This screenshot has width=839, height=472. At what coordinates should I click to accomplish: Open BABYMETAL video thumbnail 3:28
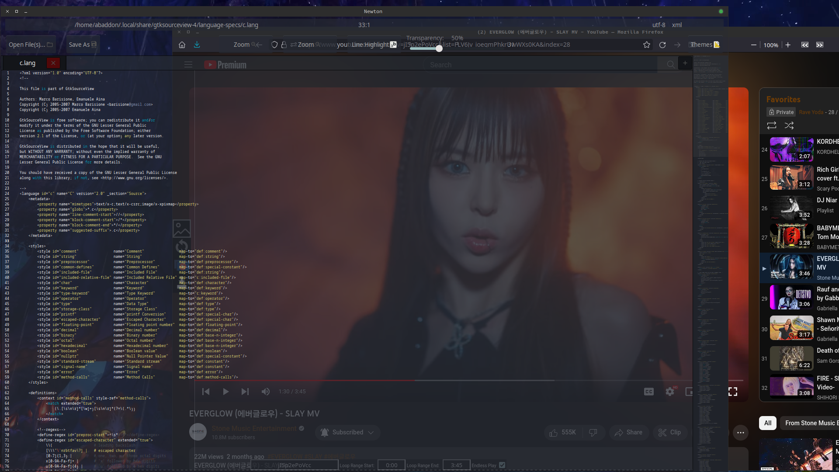pos(791,236)
